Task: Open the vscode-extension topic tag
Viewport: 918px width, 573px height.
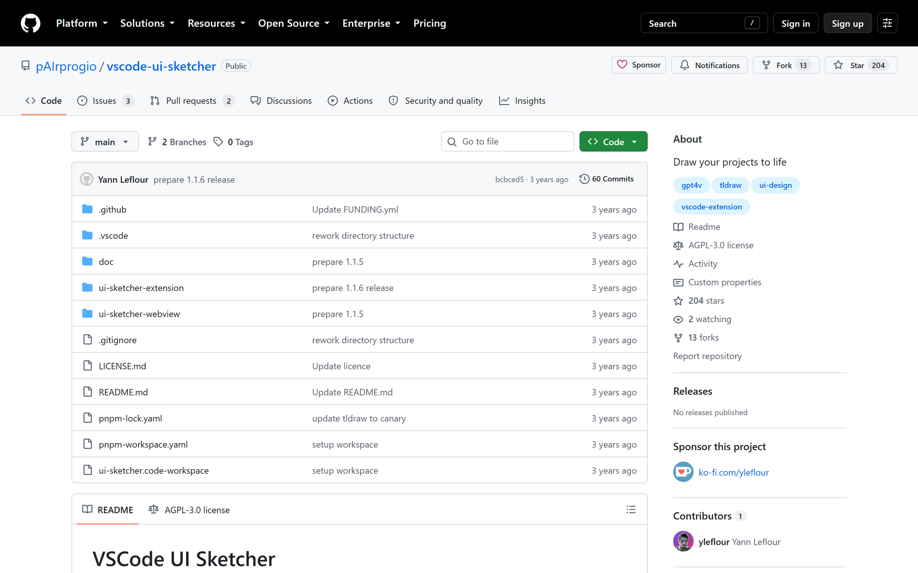Action: 711,207
